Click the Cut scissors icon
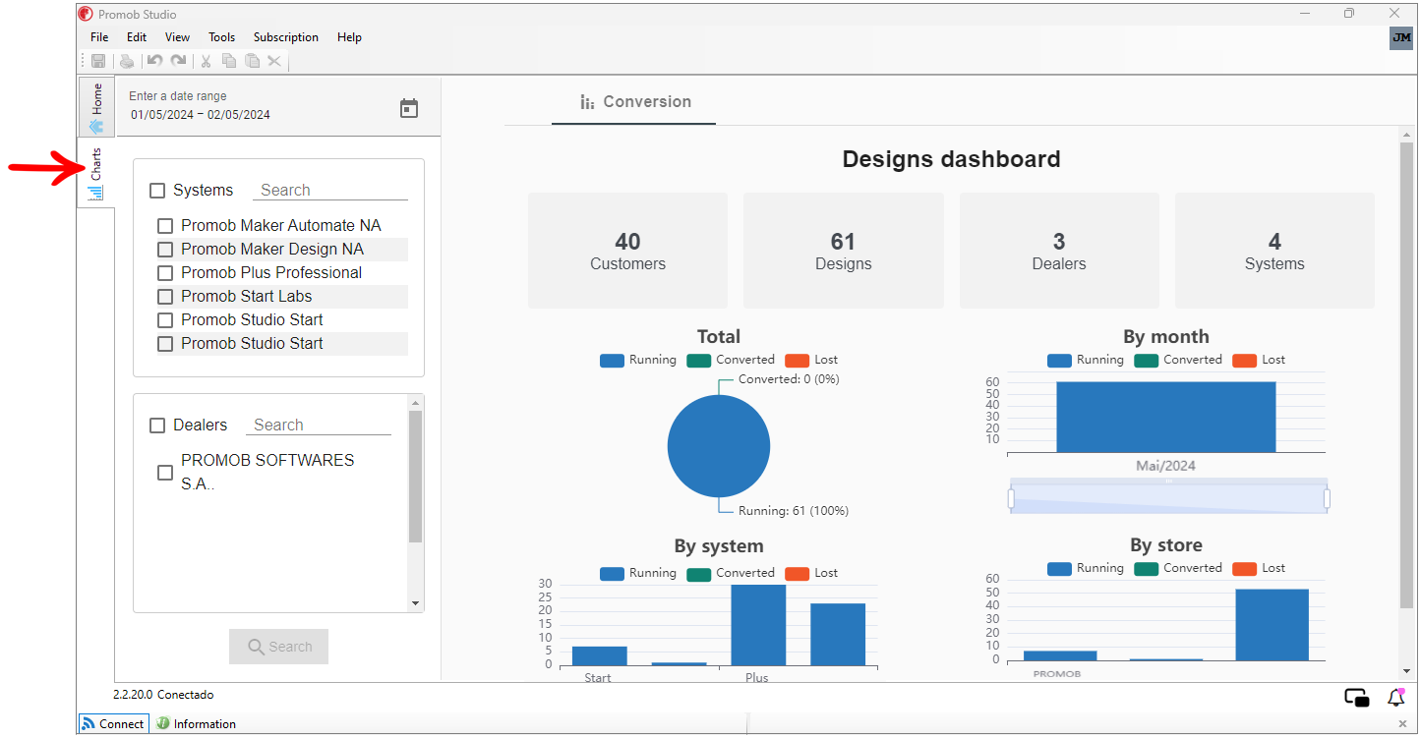Screen dimensions: 1421x738 tap(206, 61)
